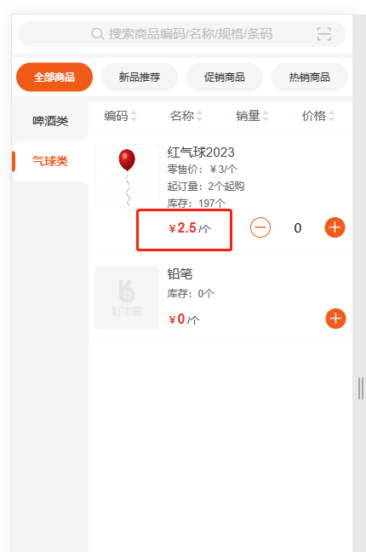Switch to 促销商品 tab
The width and height of the screenshot is (366, 552).
tap(225, 78)
